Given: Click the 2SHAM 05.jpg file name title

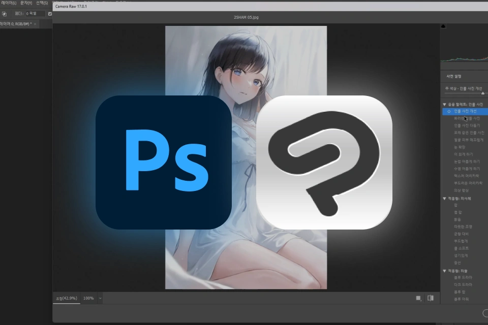Looking at the screenshot, I should [246, 17].
